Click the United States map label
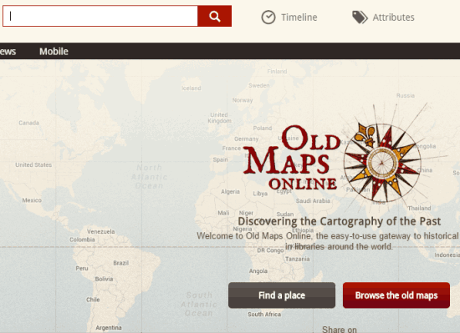 tap(33, 164)
